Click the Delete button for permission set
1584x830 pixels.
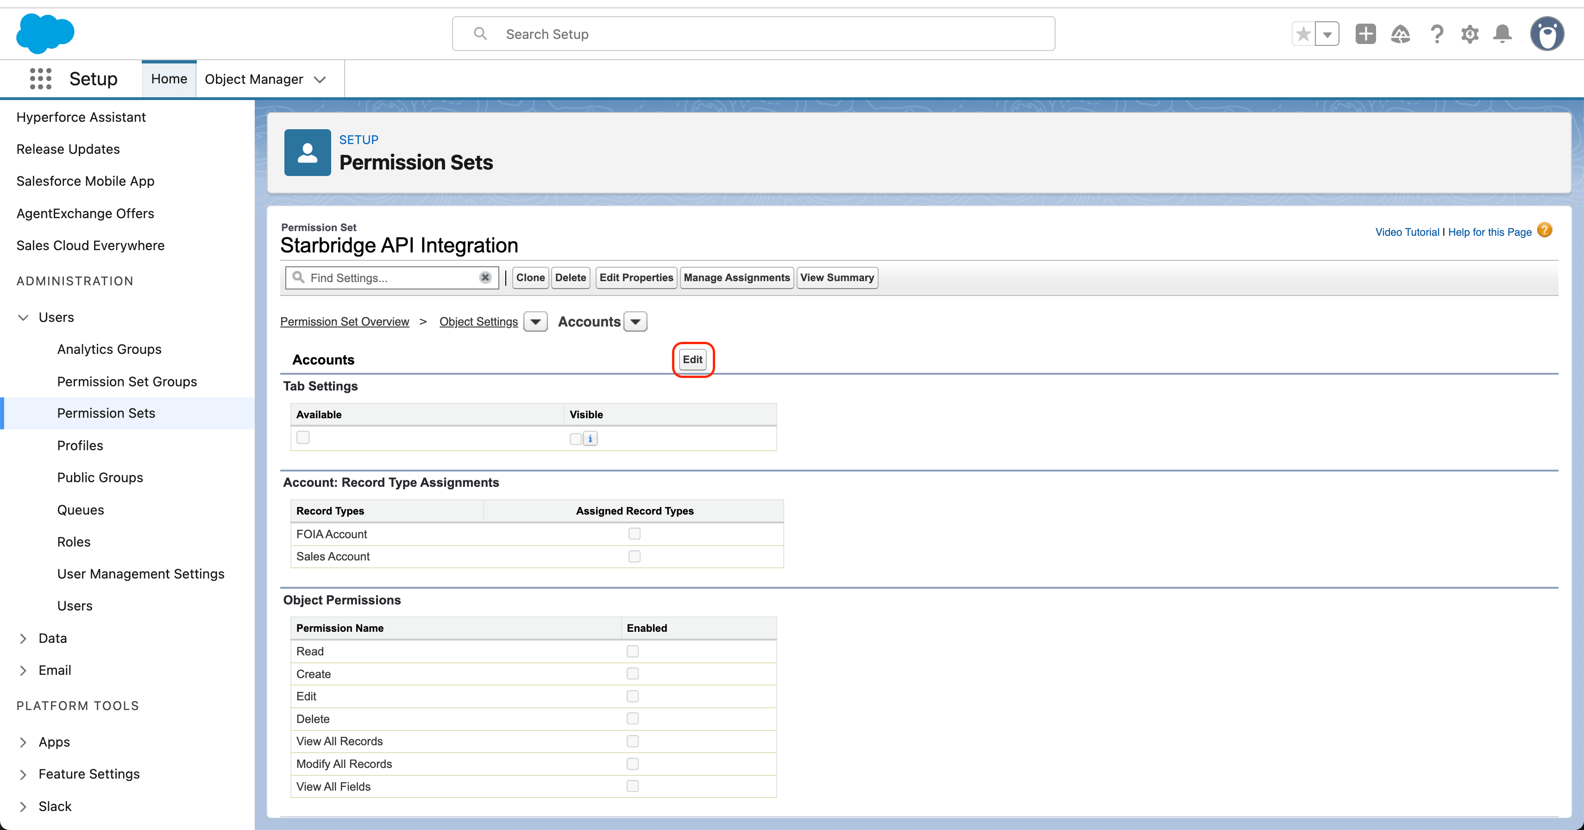[x=570, y=277]
